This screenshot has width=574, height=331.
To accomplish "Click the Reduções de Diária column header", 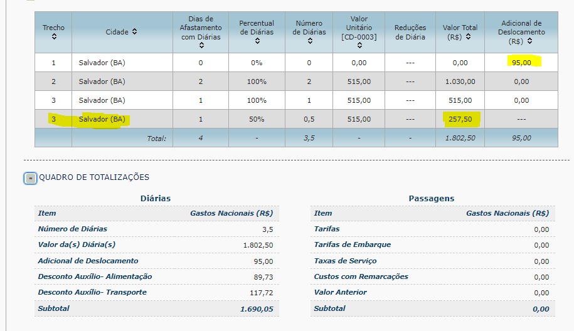I will (x=410, y=32).
